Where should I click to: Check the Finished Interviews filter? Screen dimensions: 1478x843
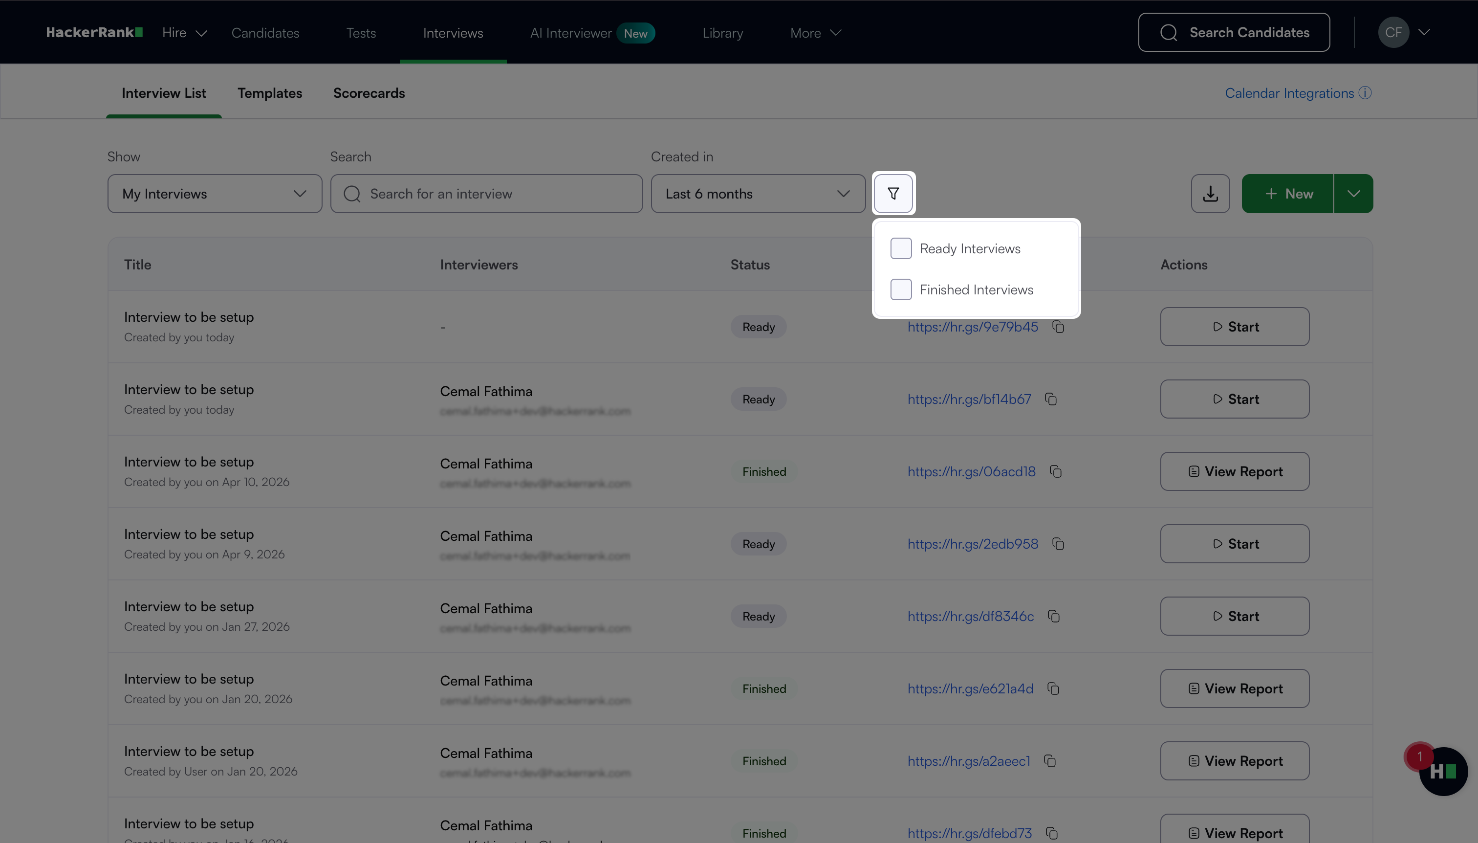click(x=901, y=289)
